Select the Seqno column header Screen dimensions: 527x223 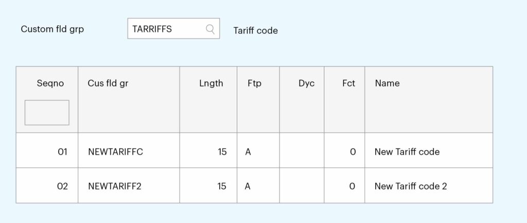pos(50,83)
